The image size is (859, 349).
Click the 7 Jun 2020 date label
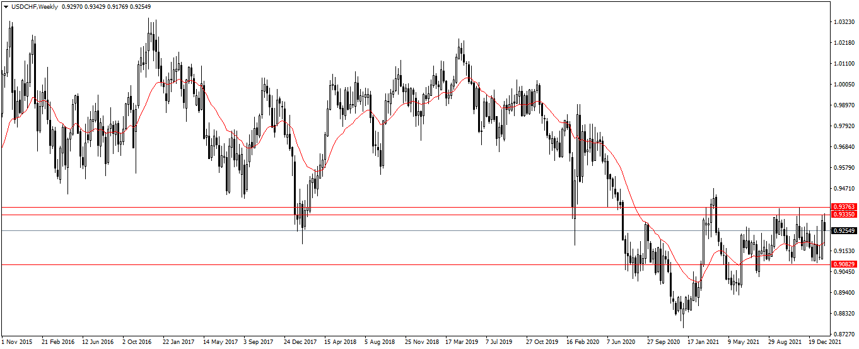point(622,341)
